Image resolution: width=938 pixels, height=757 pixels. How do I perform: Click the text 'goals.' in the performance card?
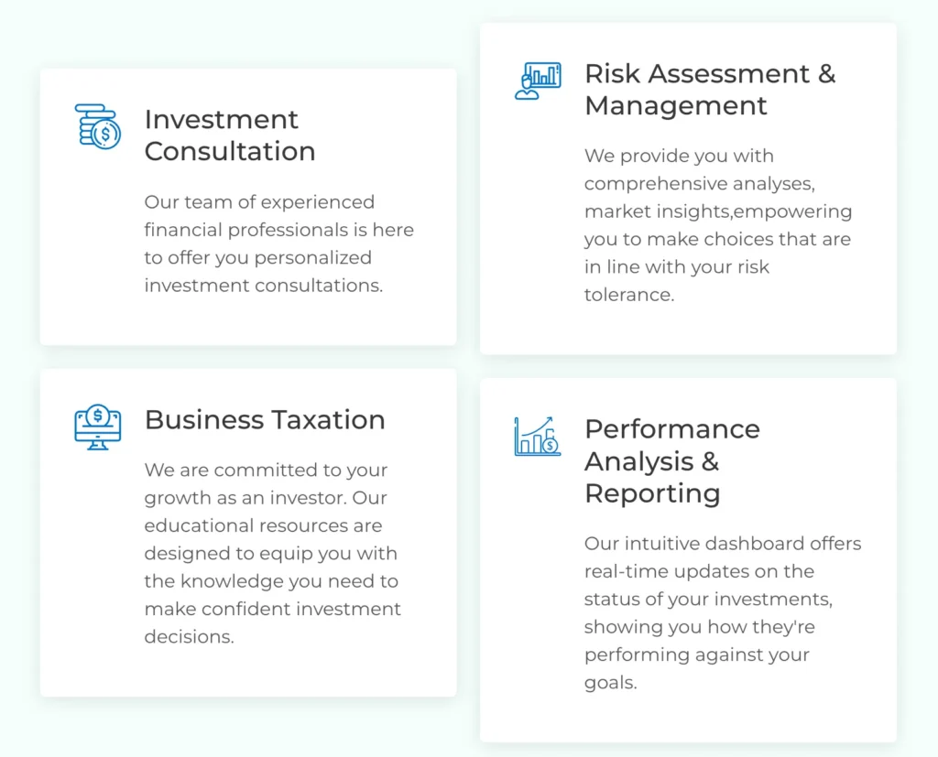(x=610, y=683)
